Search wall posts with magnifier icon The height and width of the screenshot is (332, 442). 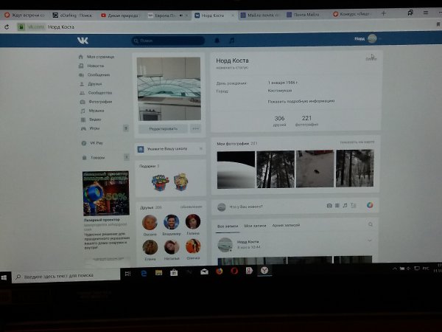tap(371, 224)
